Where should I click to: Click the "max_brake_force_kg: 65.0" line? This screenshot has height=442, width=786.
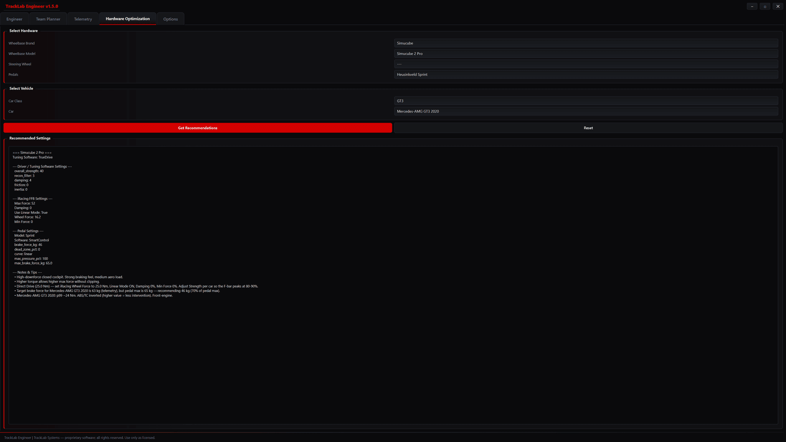(33, 263)
